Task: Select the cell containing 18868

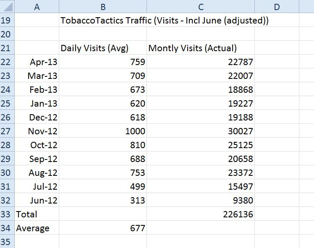Action: (x=201, y=89)
